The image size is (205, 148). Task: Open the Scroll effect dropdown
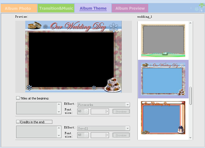[128, 128]
